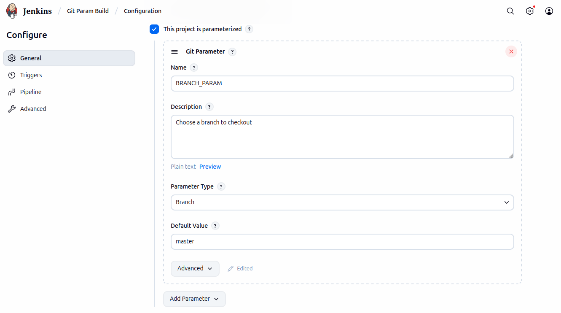Open the Add Parameter dropdown
561x313 pixels.
[194, 299]
